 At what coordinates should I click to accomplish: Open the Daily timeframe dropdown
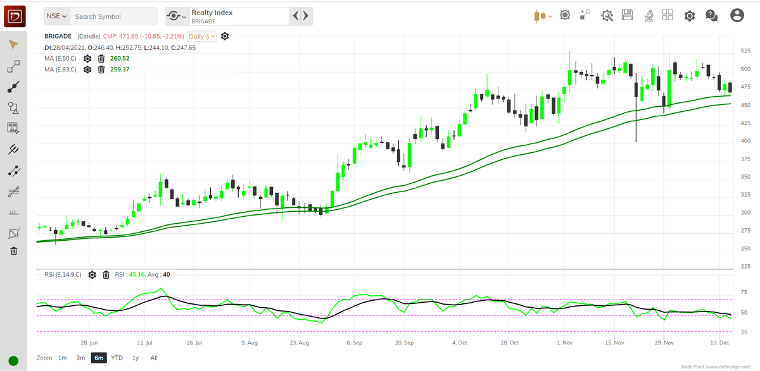201,37
